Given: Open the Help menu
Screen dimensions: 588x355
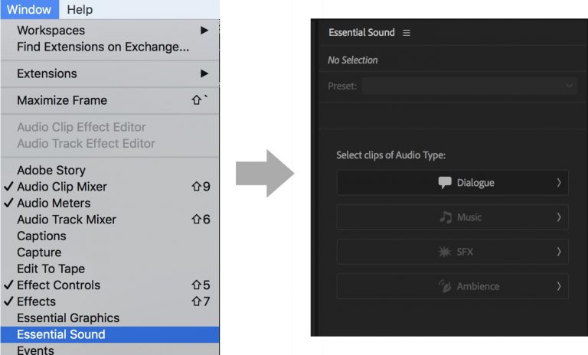Looking at the screenshot, I should tap(80, 10).
